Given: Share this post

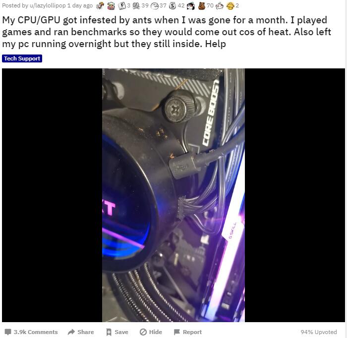Looking at the screenshot, I should coord(81,332).
